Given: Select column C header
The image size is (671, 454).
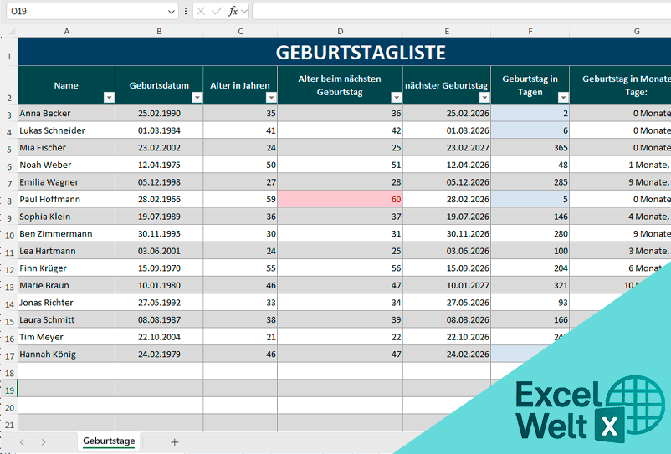Looking at the screenshot, I should coord(240,32).
